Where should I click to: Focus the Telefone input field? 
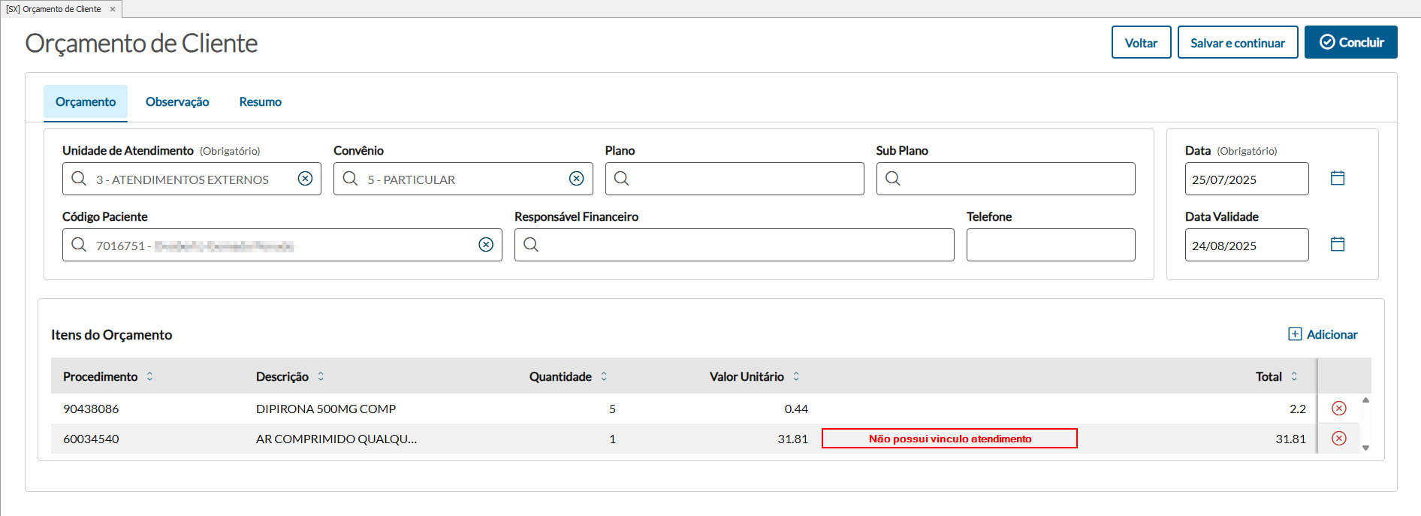[1050, 245]
